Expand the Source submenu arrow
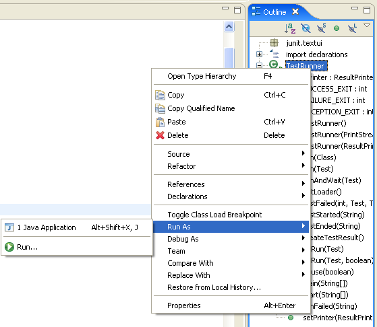The height and width of the screenshot is (327, 377). click(303, 153)
